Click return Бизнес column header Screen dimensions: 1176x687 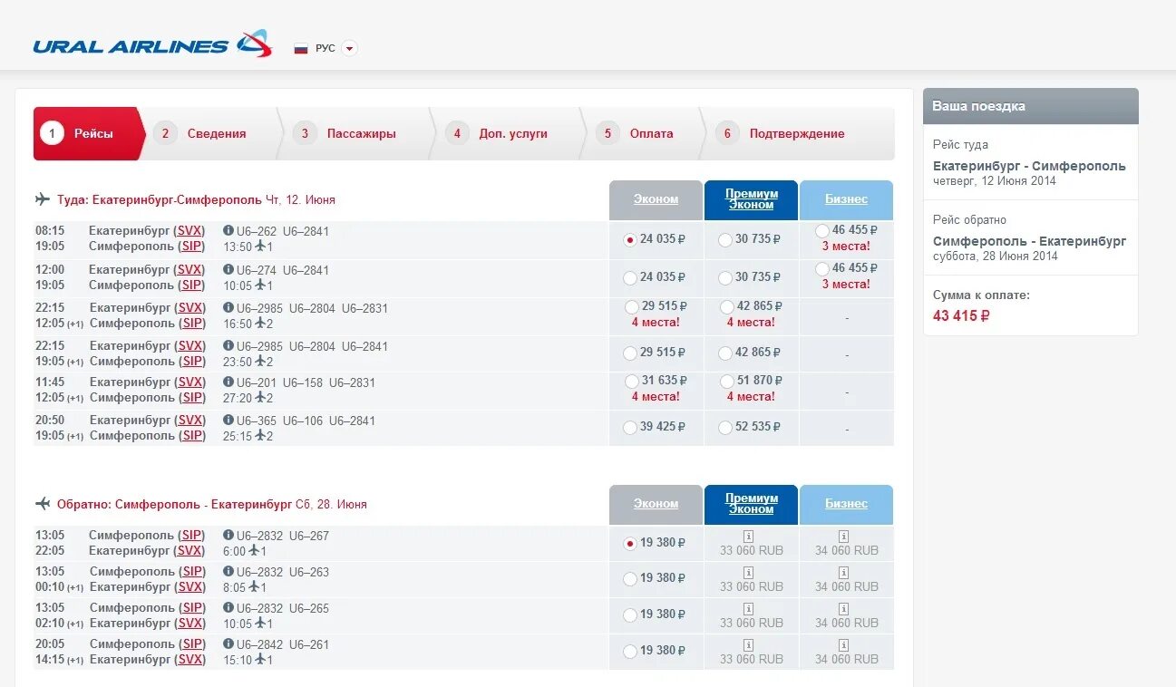pyautogui.click(x=846, y=504)
